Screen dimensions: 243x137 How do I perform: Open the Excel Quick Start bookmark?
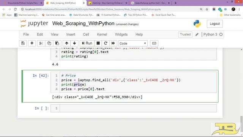(x=164, y=15)
